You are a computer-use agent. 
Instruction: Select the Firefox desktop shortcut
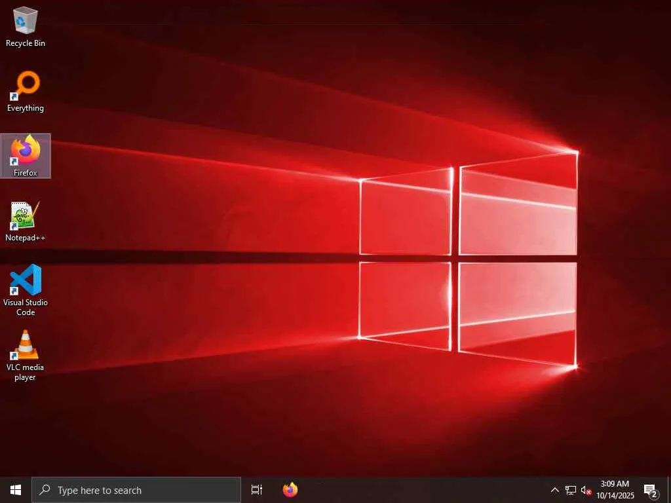[26, 156]
